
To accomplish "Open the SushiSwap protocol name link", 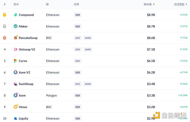I will click(x=26, y=84).
